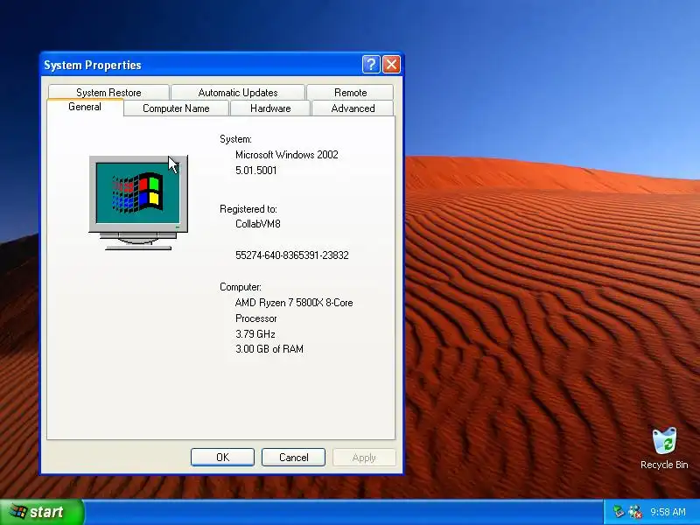Click the '3.79 GHz' speed value
700x525 pixels.
[255, 334]
